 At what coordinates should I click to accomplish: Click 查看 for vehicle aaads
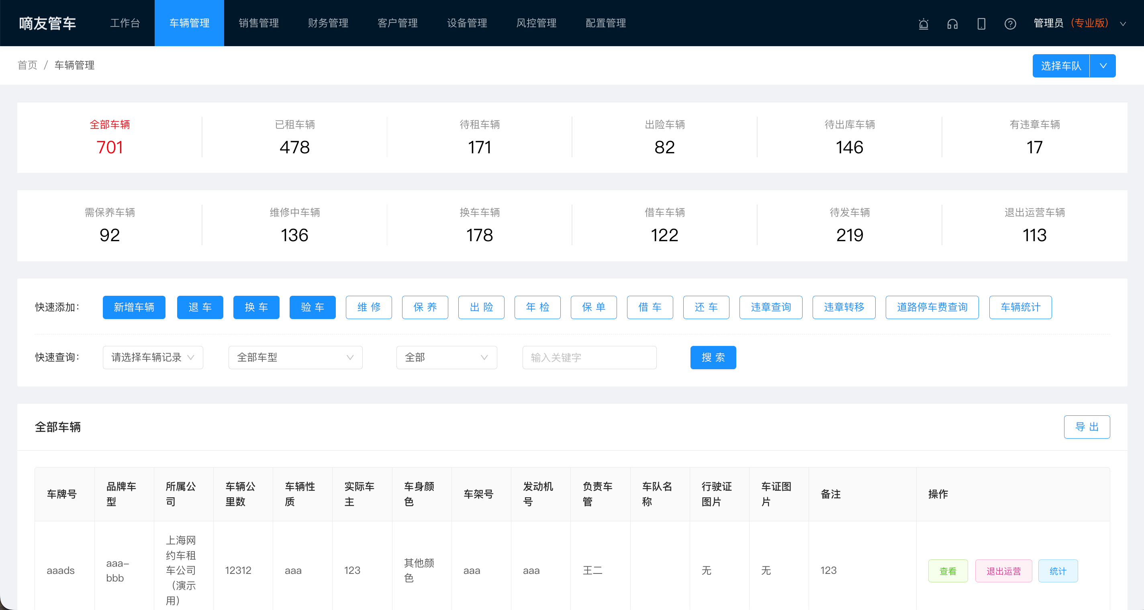click(948, 571)
